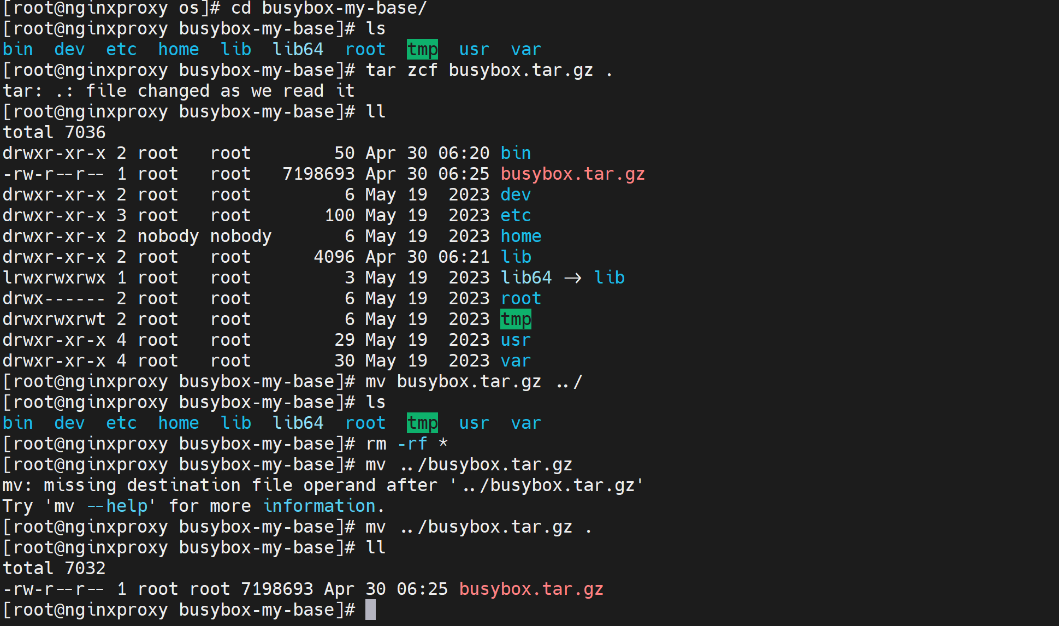The height and width of the screenshot is (626, 1059).
Task: Click the 'total 7036' line
Action: [54, 132]
